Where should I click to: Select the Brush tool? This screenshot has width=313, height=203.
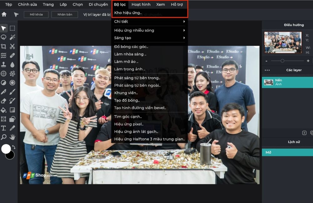[x=13, y=91]
